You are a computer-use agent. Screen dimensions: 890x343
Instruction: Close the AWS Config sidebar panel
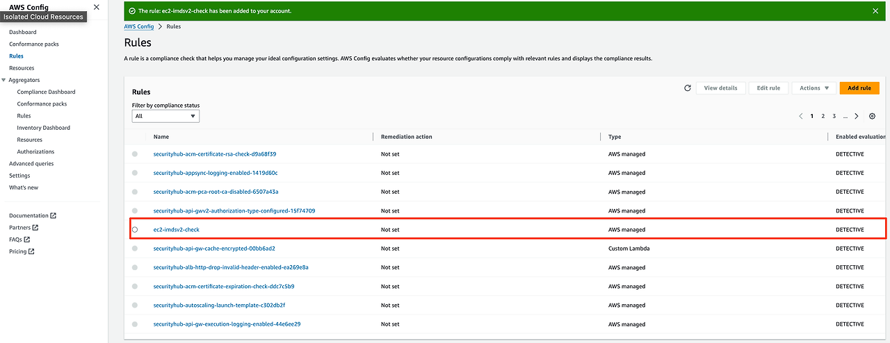[96, 7]
